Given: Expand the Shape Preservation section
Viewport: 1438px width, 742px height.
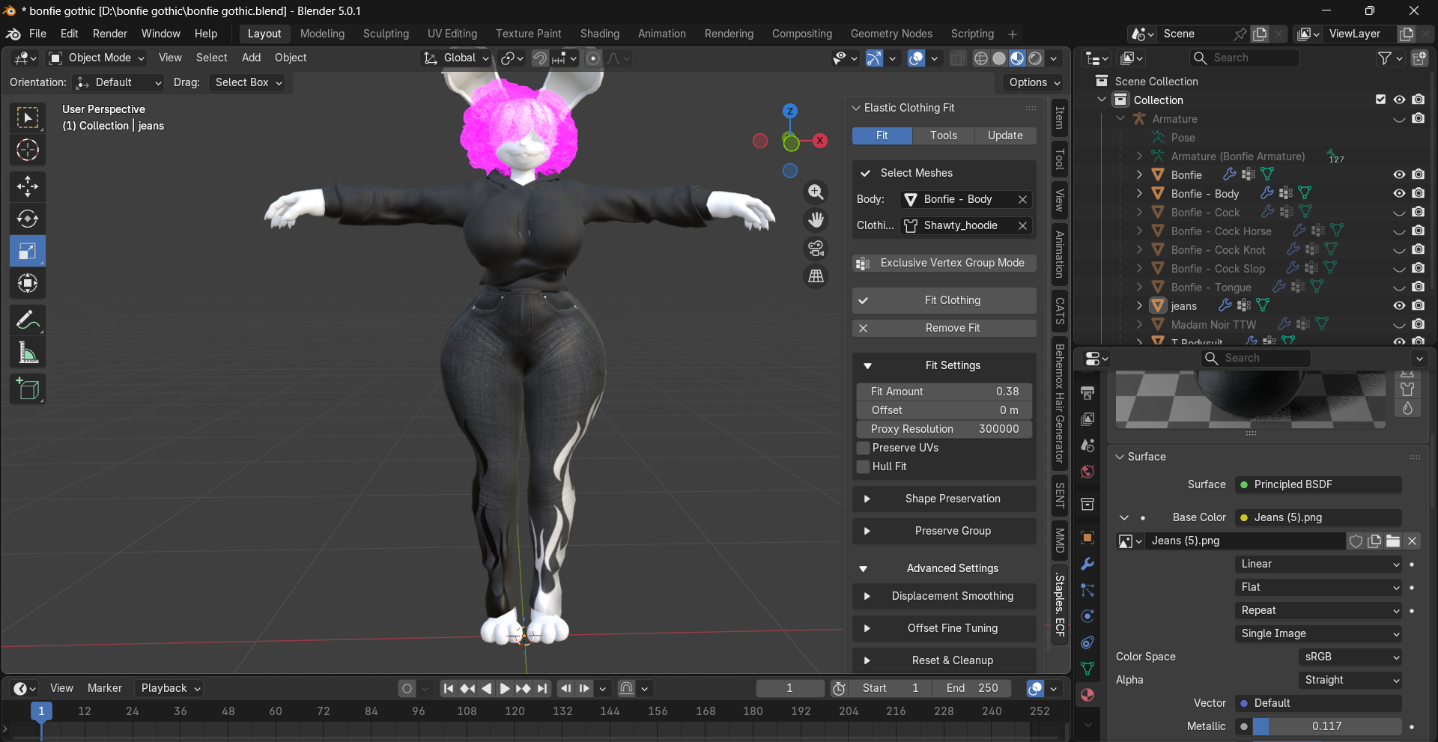Looking at the screenshot, I should pos(944,499).
